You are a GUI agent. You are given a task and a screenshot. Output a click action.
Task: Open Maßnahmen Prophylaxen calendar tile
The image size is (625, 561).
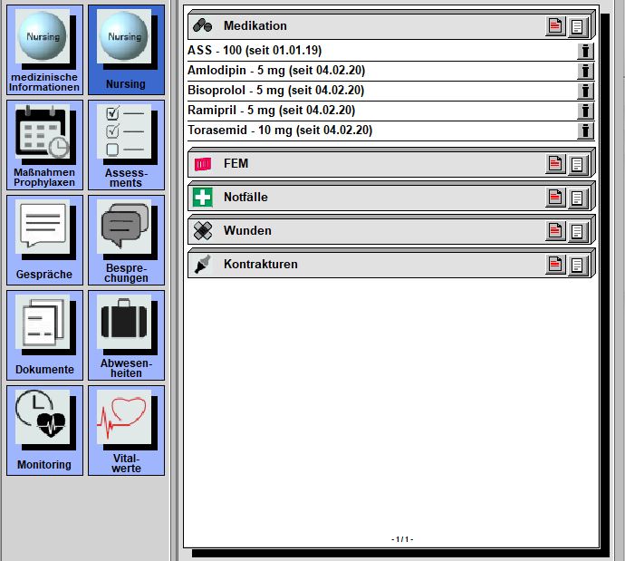(44, 145)
